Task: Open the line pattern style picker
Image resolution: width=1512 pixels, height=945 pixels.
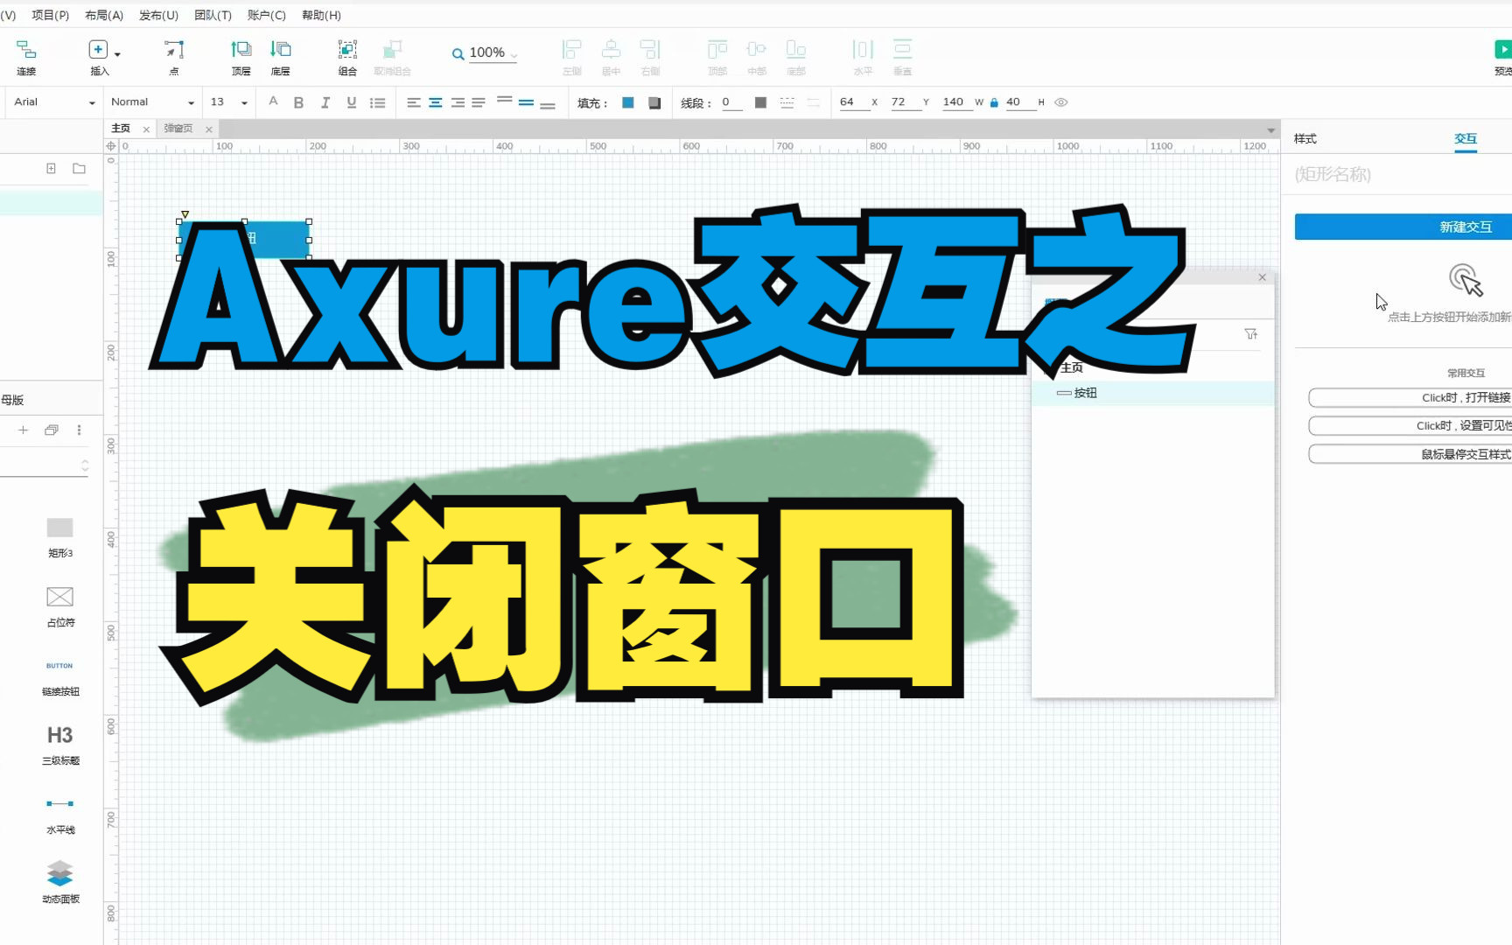Action: (x=787, y=102)
